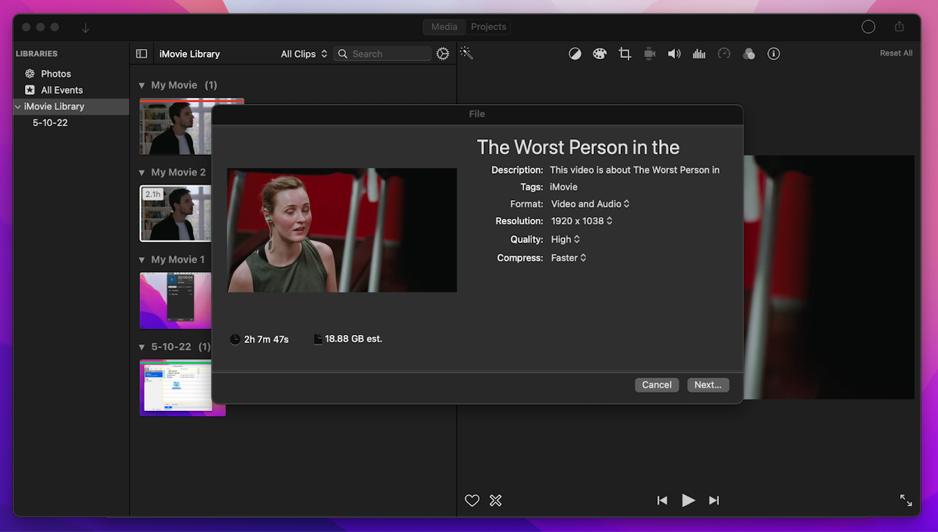Cancel the export dialog
This screenshot has height=532, width=938.
click(x=657, y=385)
